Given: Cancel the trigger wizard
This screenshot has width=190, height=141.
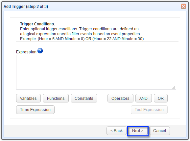Looking at the screenshot, I should click(159, 131).
